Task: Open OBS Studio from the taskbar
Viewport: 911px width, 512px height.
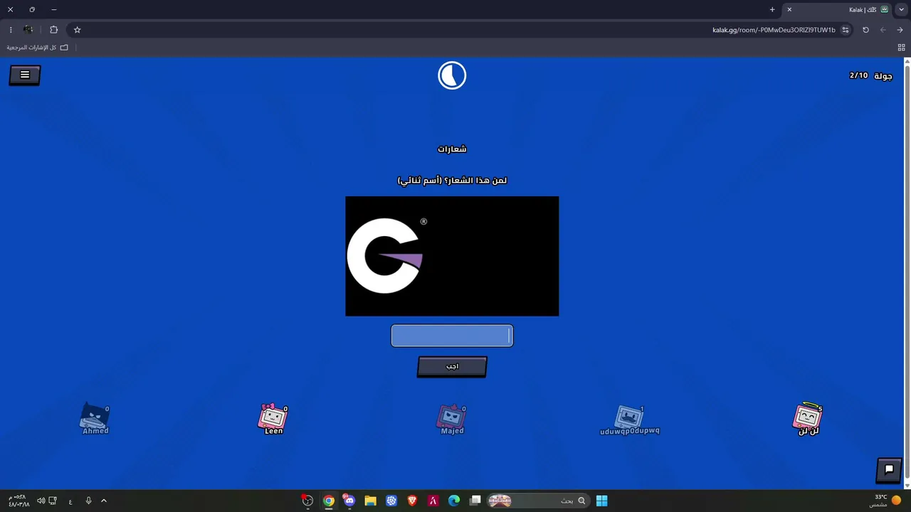Action: (x=307, y=501)
